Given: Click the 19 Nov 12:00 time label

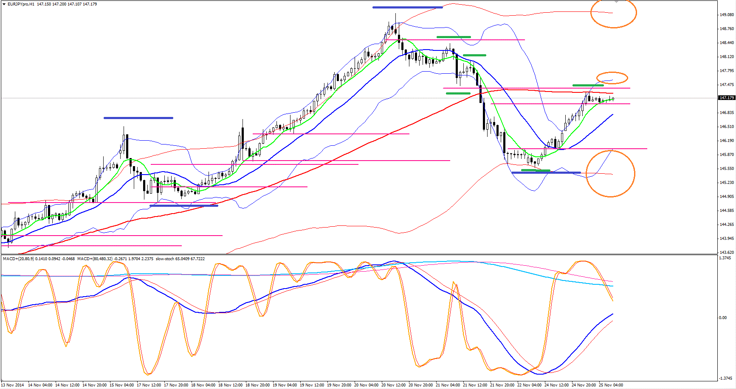Looking at the screenshot, I should click(x=312, y=385).
